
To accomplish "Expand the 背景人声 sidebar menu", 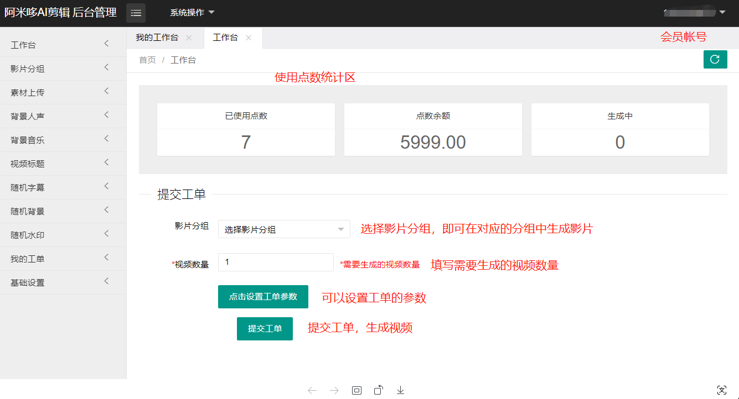I will point(63,116).
